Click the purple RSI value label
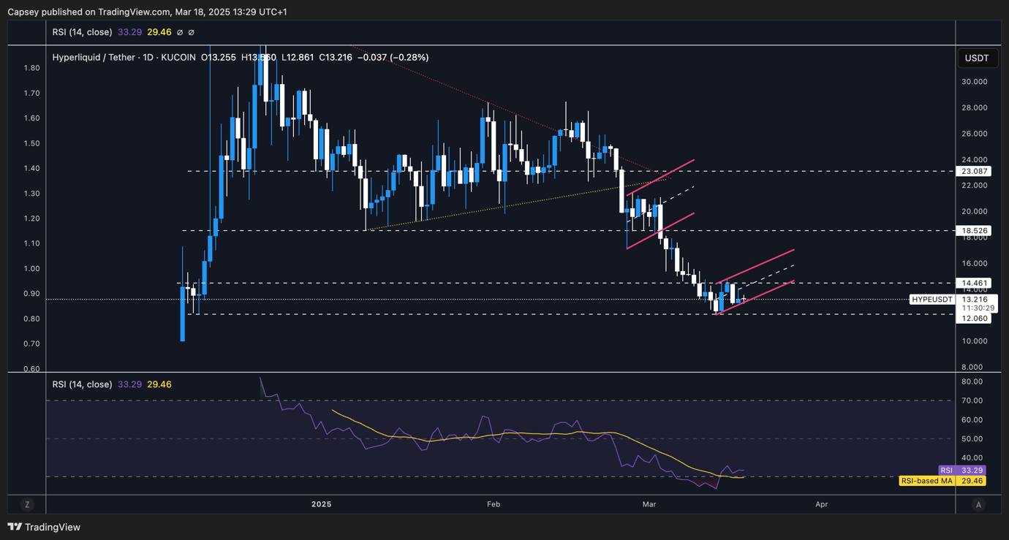Screen dimensions: 1009x540 [961, 471]
